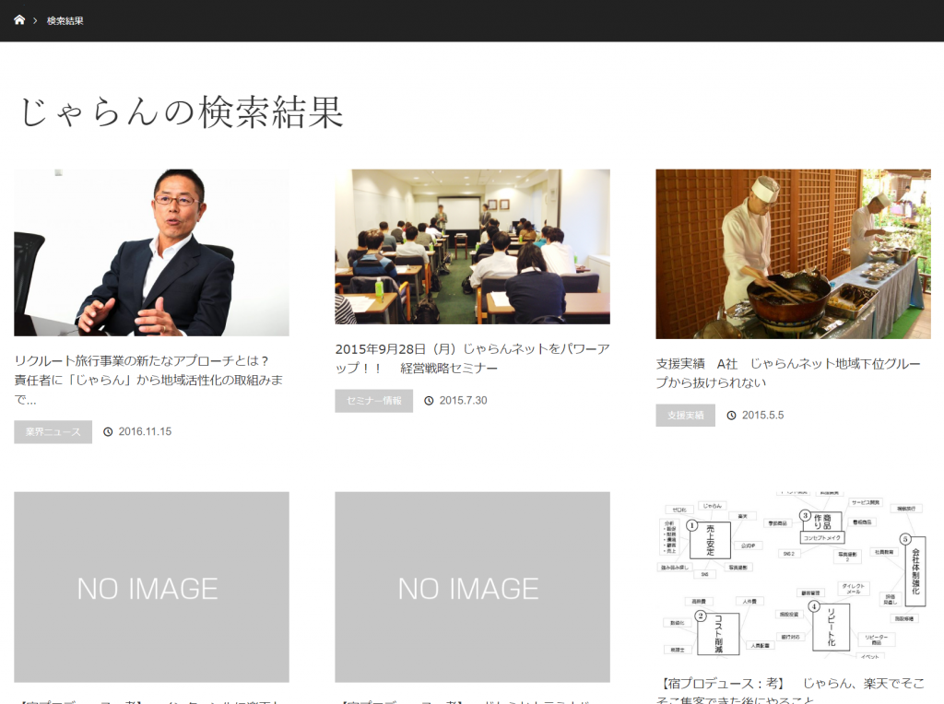Open the businessman interview photo thumbnail
The height and width of the screenshot is (704, 944).
[x=152, y=252]
